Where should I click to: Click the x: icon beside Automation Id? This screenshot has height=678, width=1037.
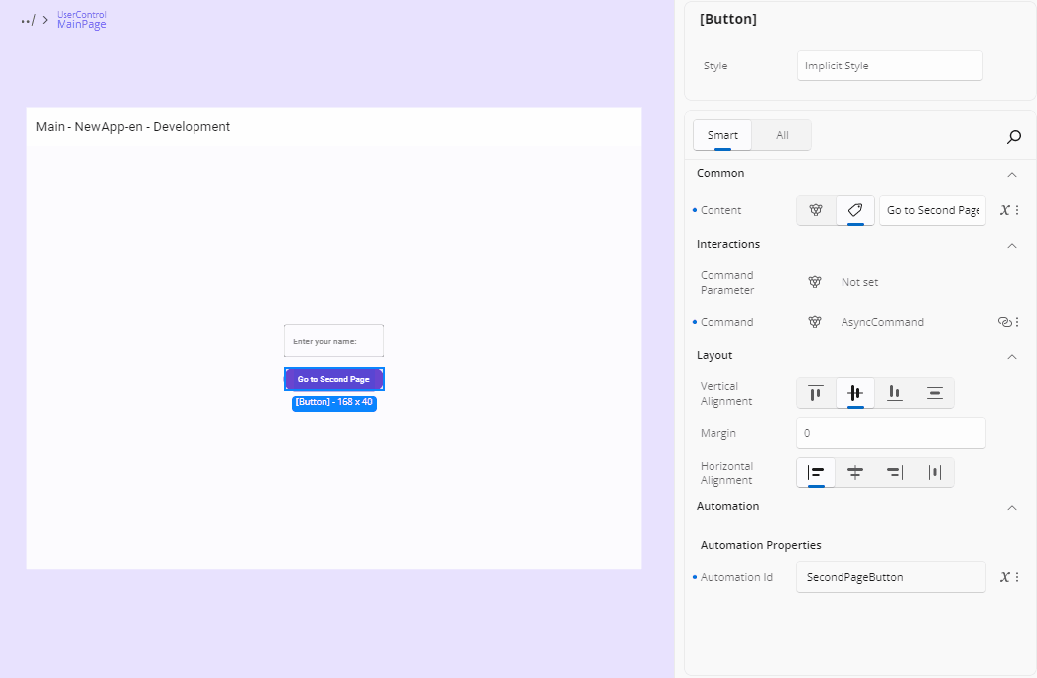point(1006,576)
